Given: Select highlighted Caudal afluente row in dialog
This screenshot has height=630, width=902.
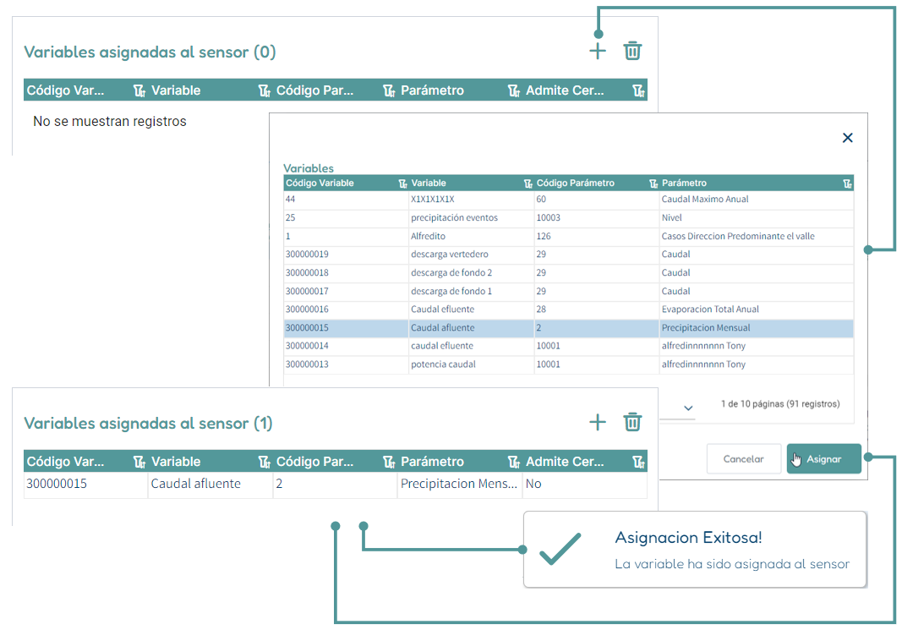Looking at the screenshot, I should (568, 327).
